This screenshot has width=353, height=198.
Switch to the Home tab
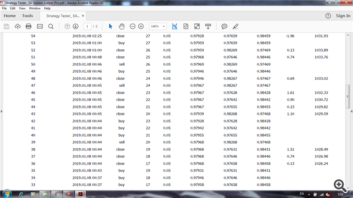(10, 15)
